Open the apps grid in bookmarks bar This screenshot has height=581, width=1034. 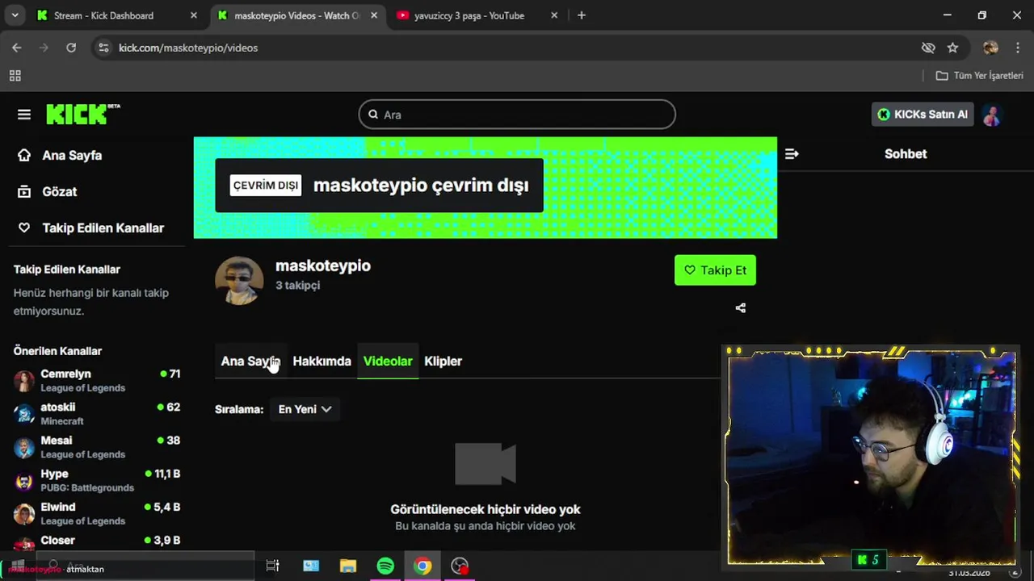coord(15,76)
